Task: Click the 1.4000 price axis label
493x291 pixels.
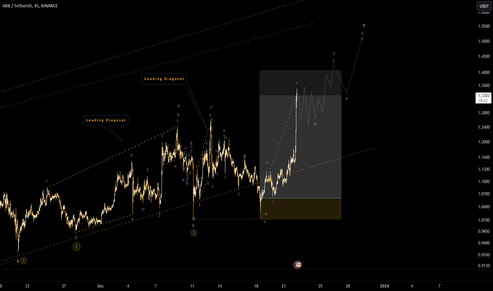Action: pos(484,72)
